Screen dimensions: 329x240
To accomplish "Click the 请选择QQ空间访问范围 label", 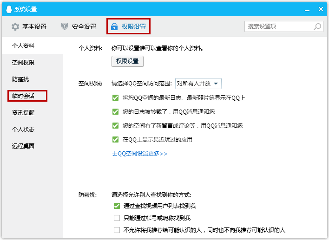I will (142, 84).
